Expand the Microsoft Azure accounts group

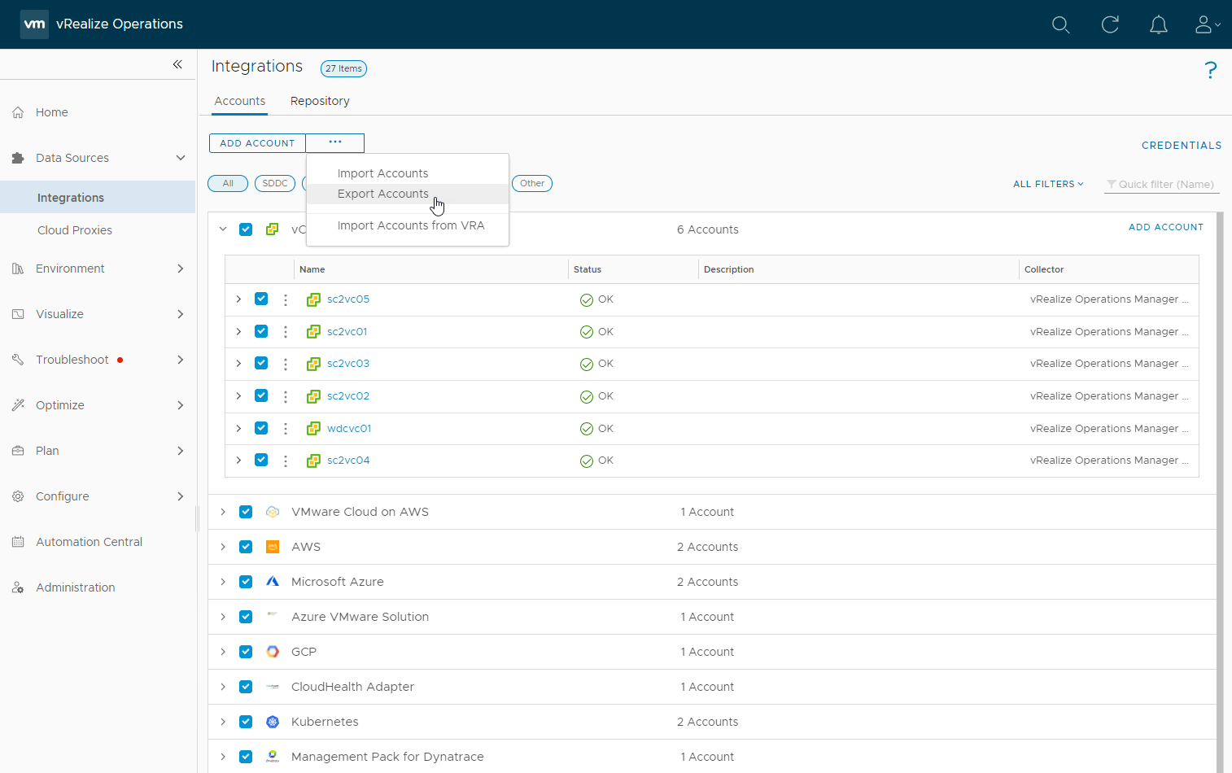coord(223,582)
